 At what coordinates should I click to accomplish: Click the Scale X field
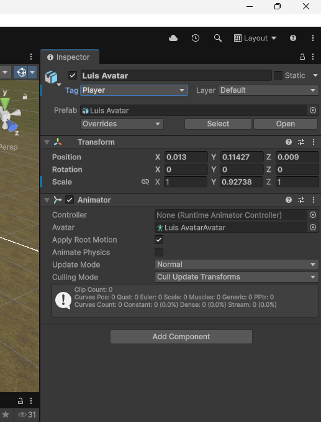186,182
